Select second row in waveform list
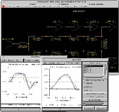This screenshot has width=119, height=112. click(x=93, y=68)
